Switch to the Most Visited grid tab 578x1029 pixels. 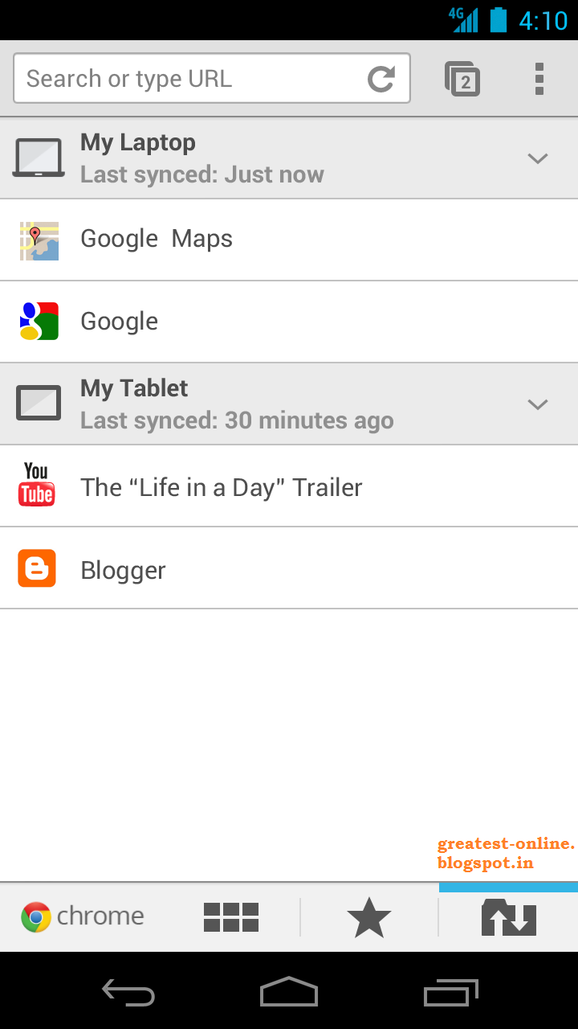231,917
